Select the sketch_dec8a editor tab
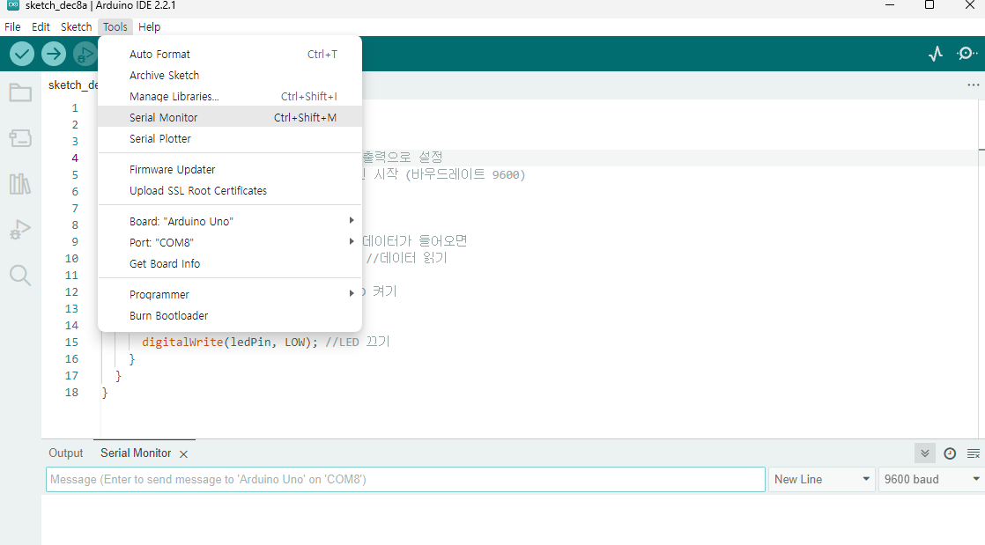 (x=73, y=85)
